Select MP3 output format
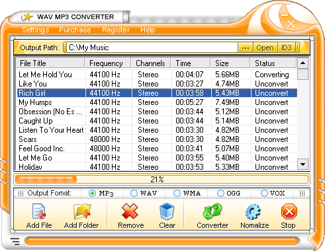This screenshot has width=325, height=251. pos(92,194)
